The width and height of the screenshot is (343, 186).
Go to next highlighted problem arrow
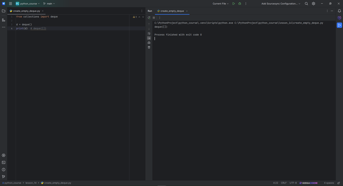coord(143,17)
